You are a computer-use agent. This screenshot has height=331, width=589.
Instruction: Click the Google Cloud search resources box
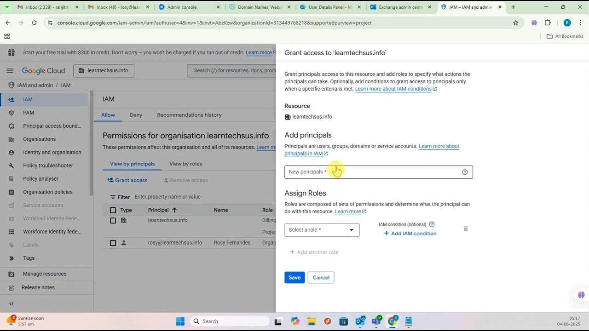point(231,70)
